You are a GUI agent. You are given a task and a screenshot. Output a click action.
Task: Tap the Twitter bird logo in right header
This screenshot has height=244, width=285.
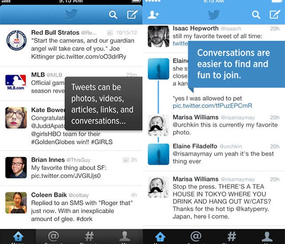click(214, 15)
